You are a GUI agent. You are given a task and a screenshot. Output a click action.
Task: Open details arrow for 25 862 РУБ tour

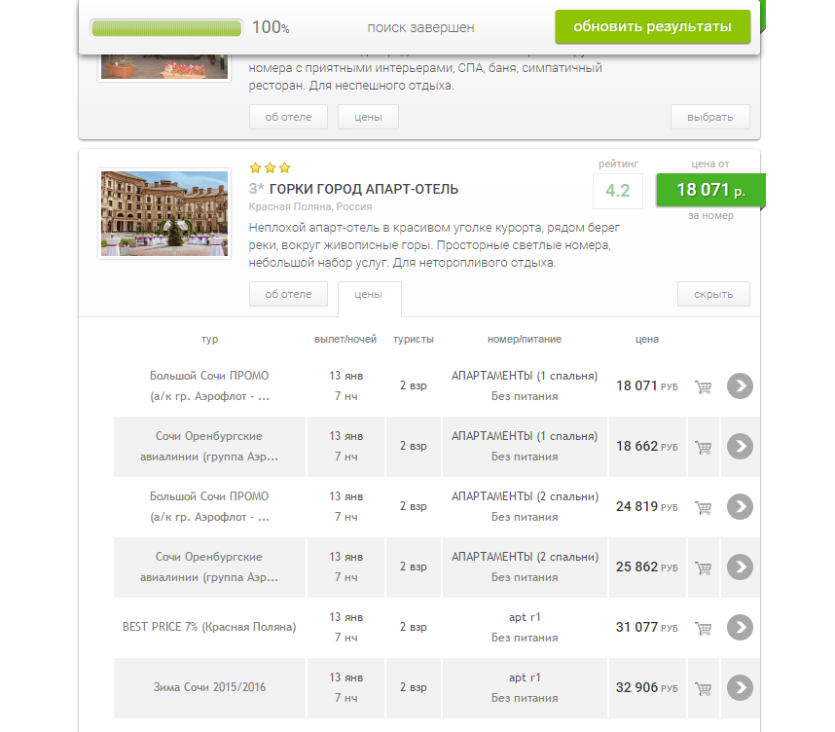click(740, 567)
